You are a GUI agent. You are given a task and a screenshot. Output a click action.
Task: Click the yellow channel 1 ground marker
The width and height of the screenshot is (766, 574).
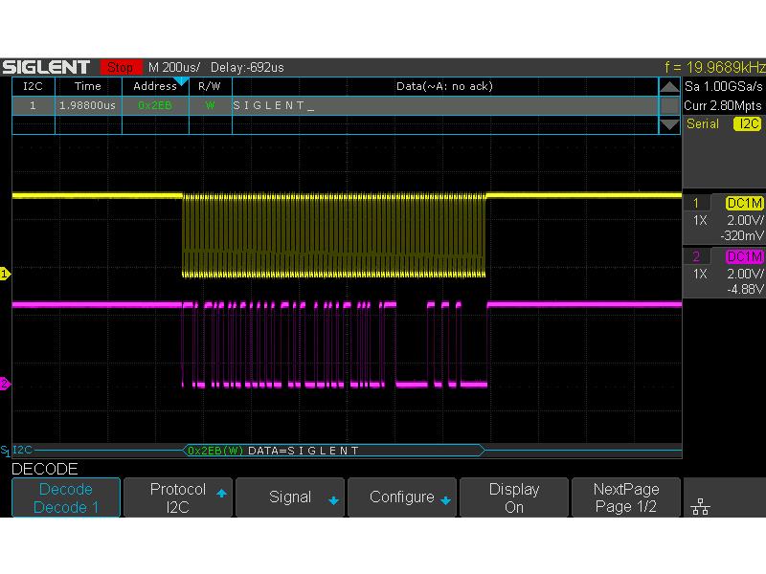[5, 275]
